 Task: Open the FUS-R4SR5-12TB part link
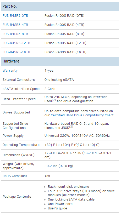coord(16,43)
